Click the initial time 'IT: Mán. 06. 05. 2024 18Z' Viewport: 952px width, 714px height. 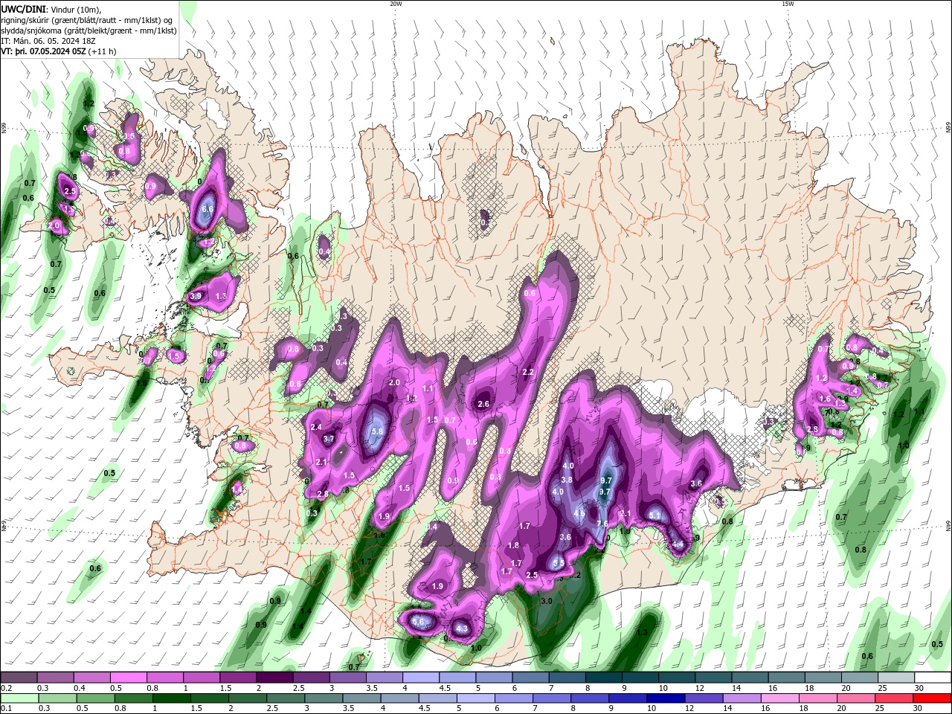pos(50,42)
